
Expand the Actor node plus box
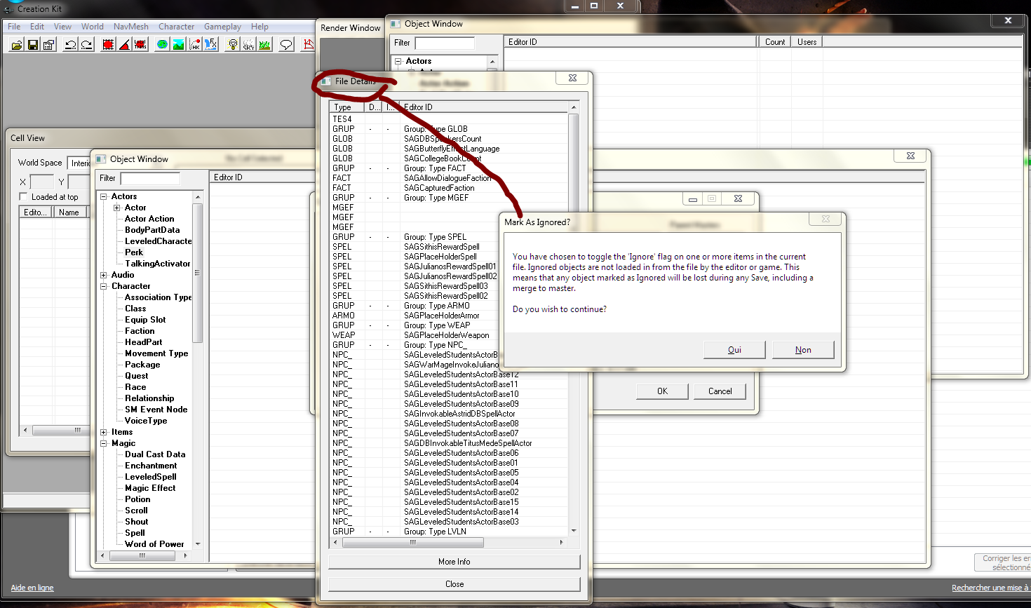117,208
